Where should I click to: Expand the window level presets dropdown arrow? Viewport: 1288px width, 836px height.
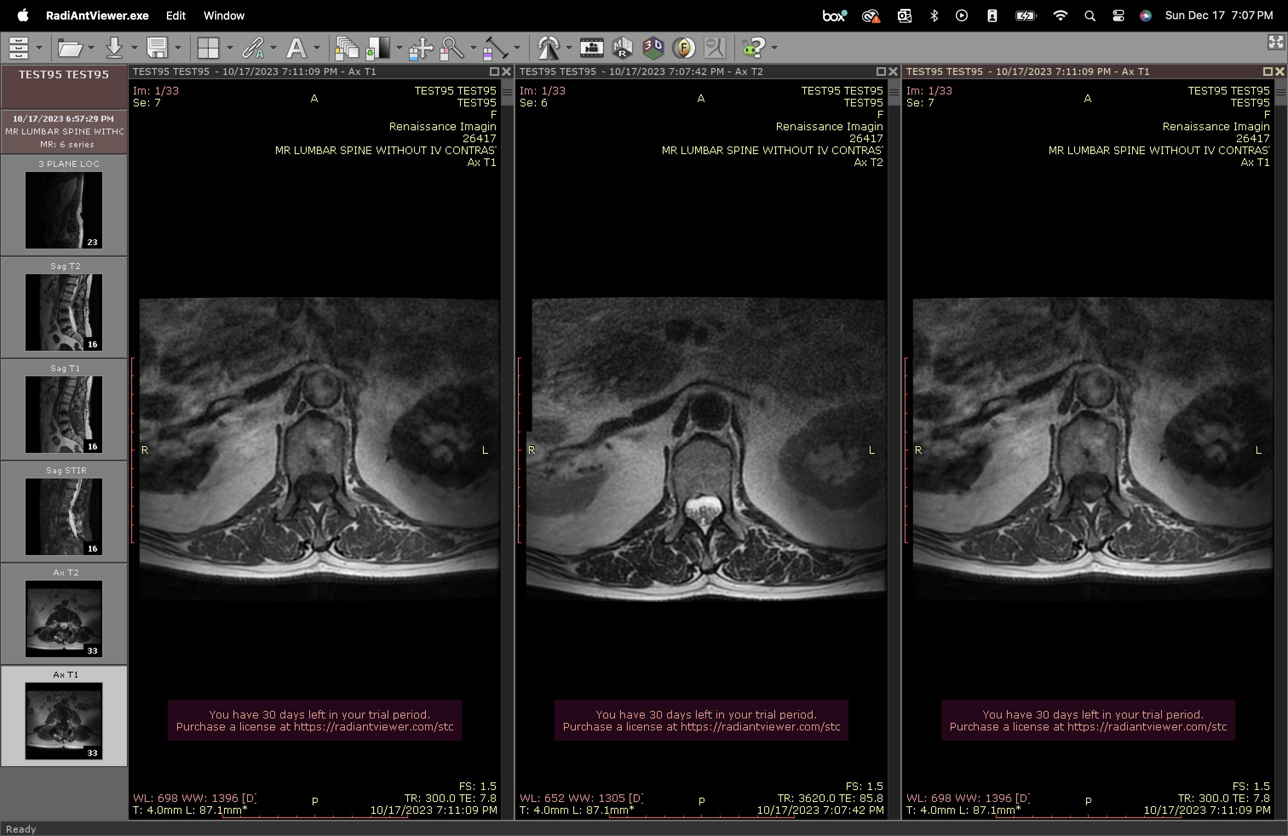point(400,48)
